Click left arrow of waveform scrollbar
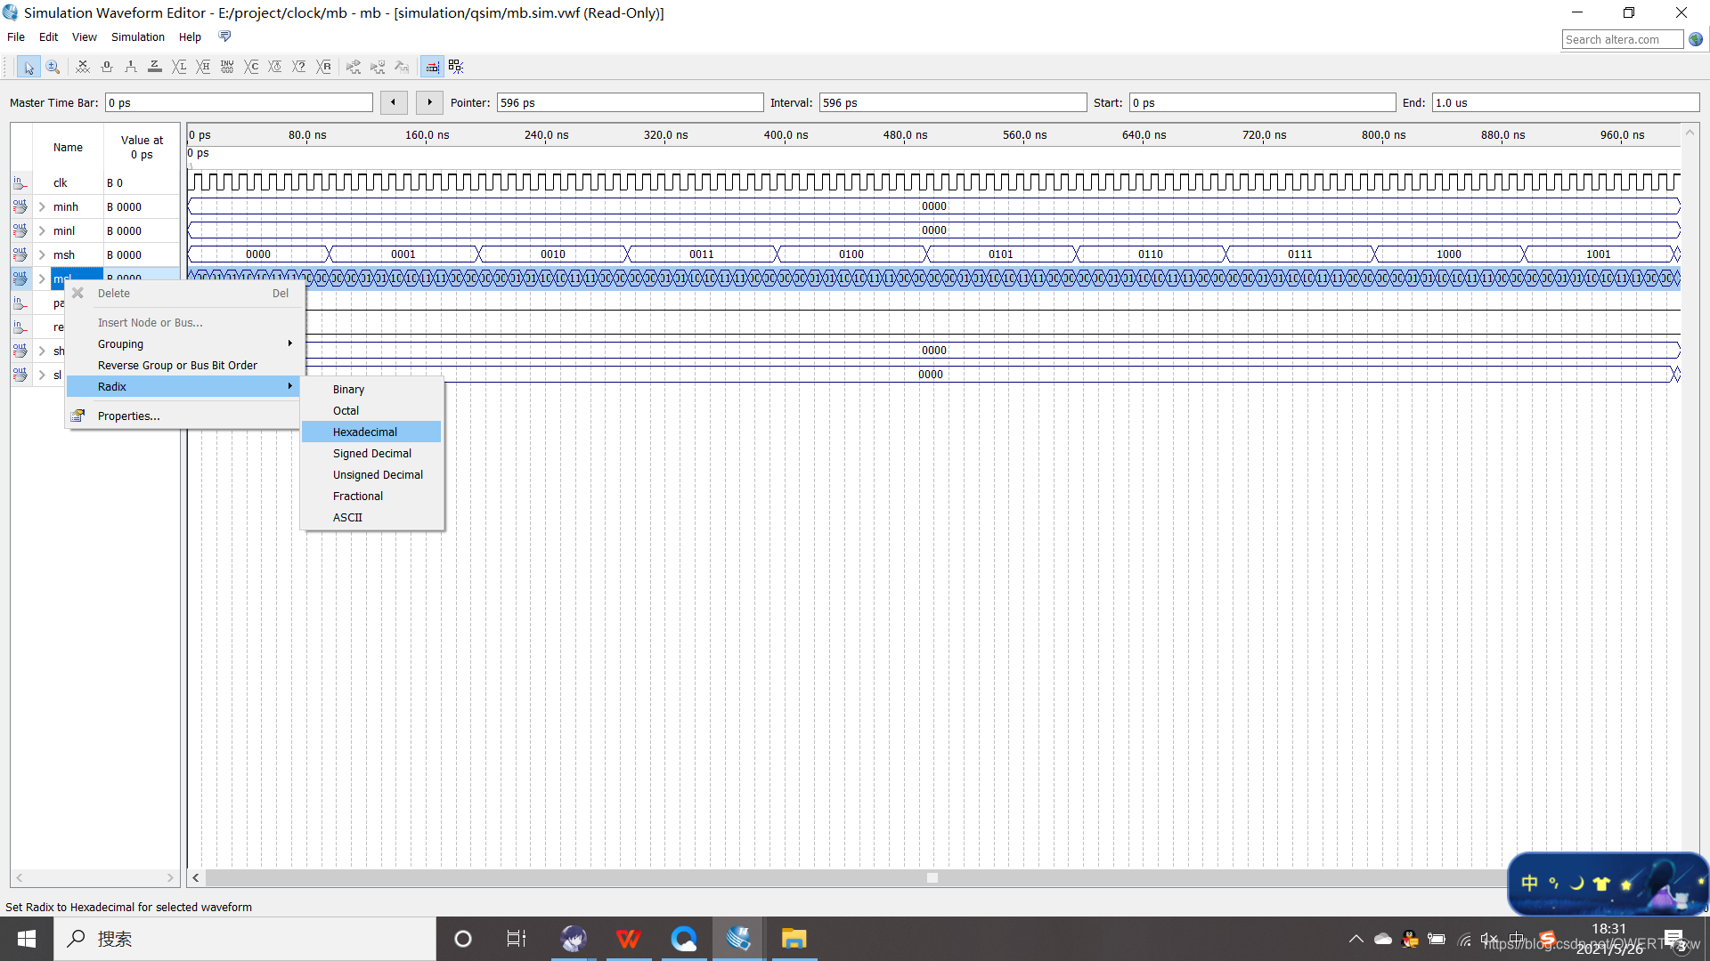Viewport: 1710px width, 961px height. (196, 878)
